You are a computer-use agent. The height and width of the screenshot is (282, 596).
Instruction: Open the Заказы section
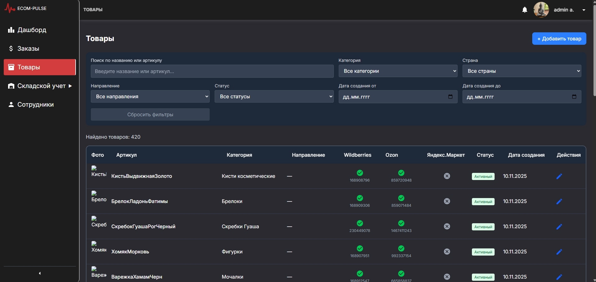click(40, 49)
